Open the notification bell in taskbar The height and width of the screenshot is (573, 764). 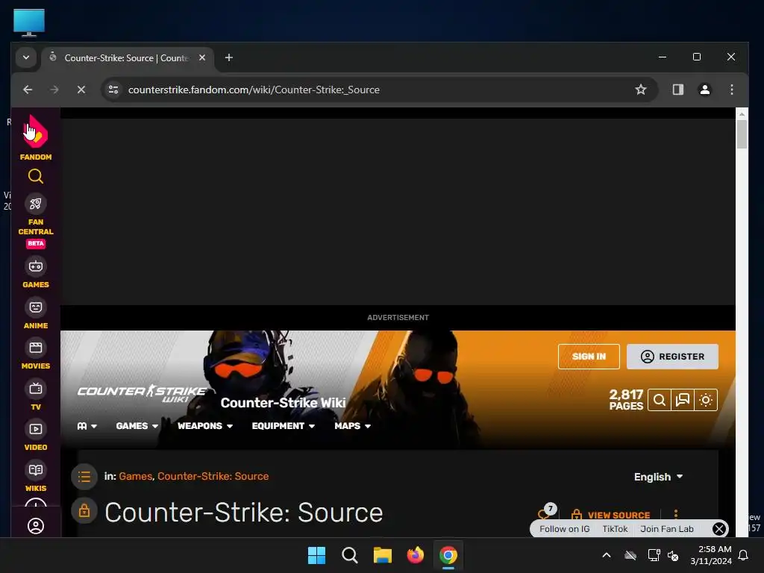(744, 555)
